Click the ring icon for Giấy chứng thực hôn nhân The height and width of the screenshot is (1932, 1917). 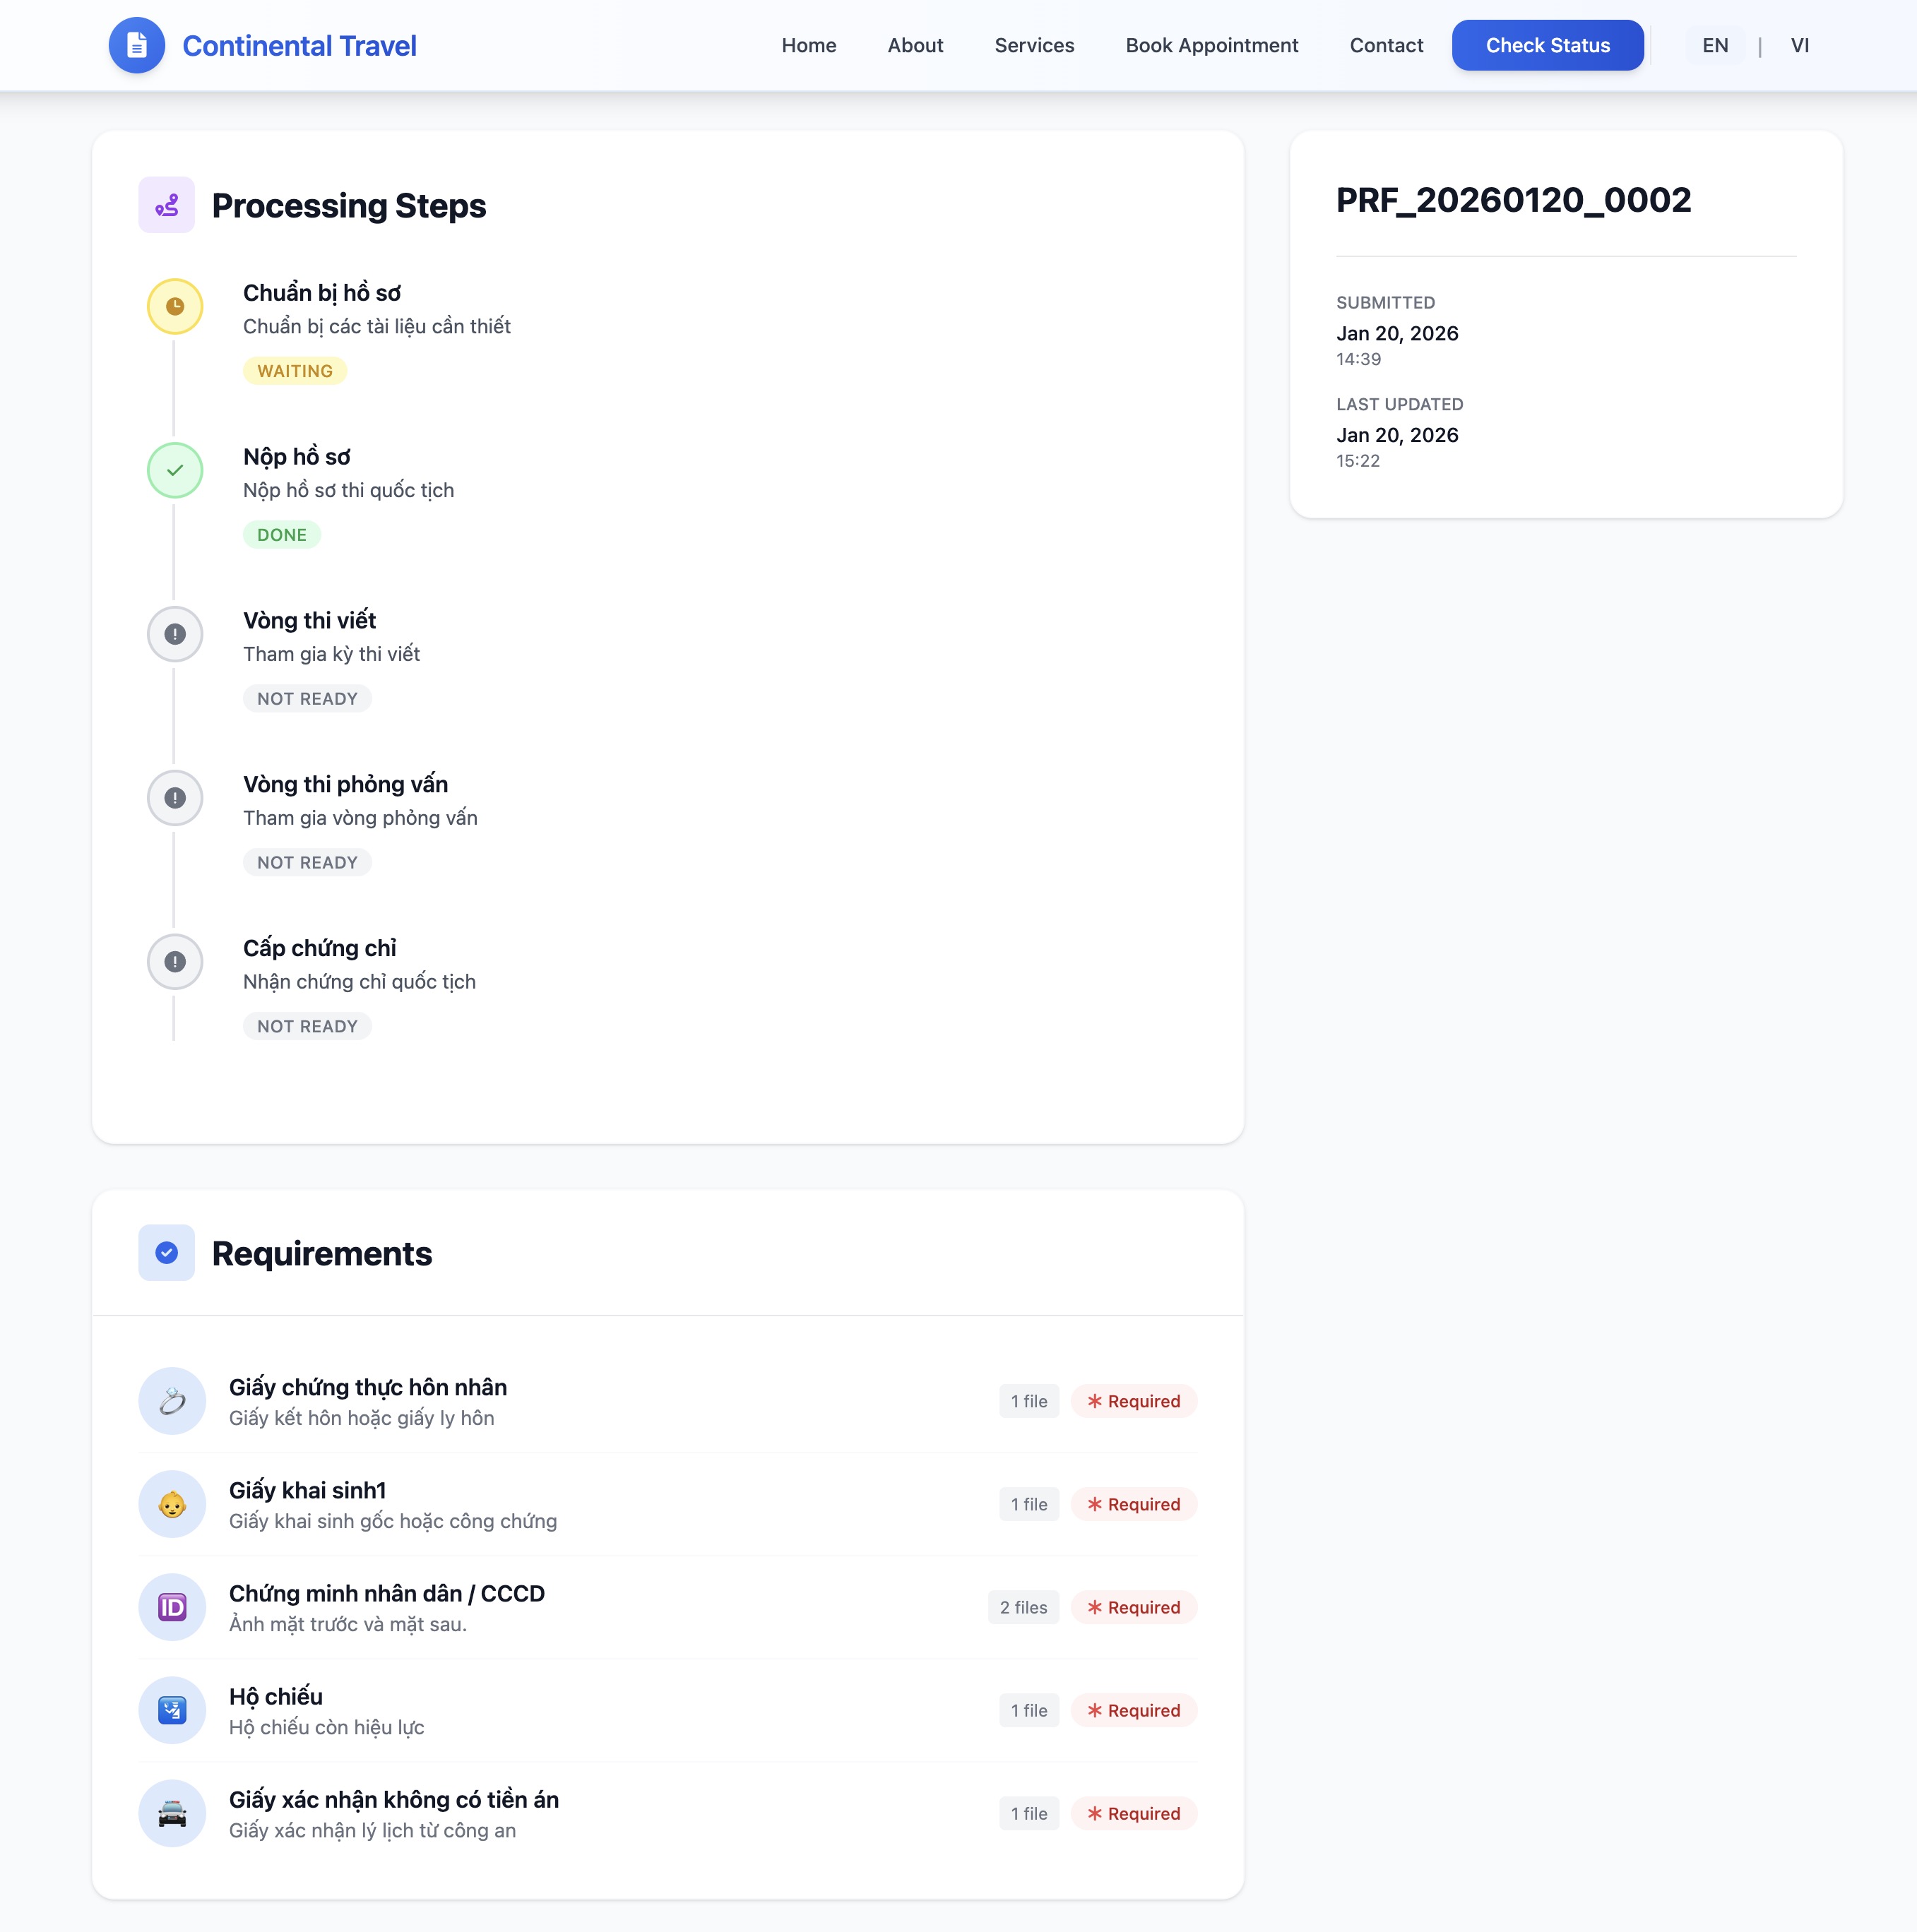click(172, 1401)
